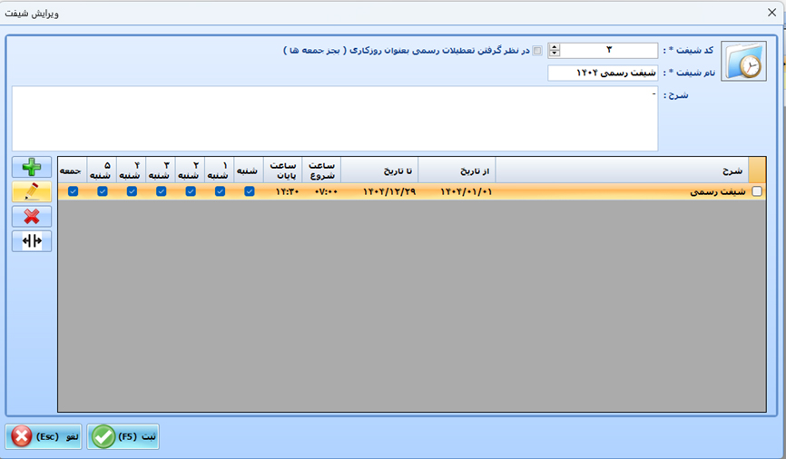
Task: Enable the official holidays as workday checkbox
Action: pos(537,51)
